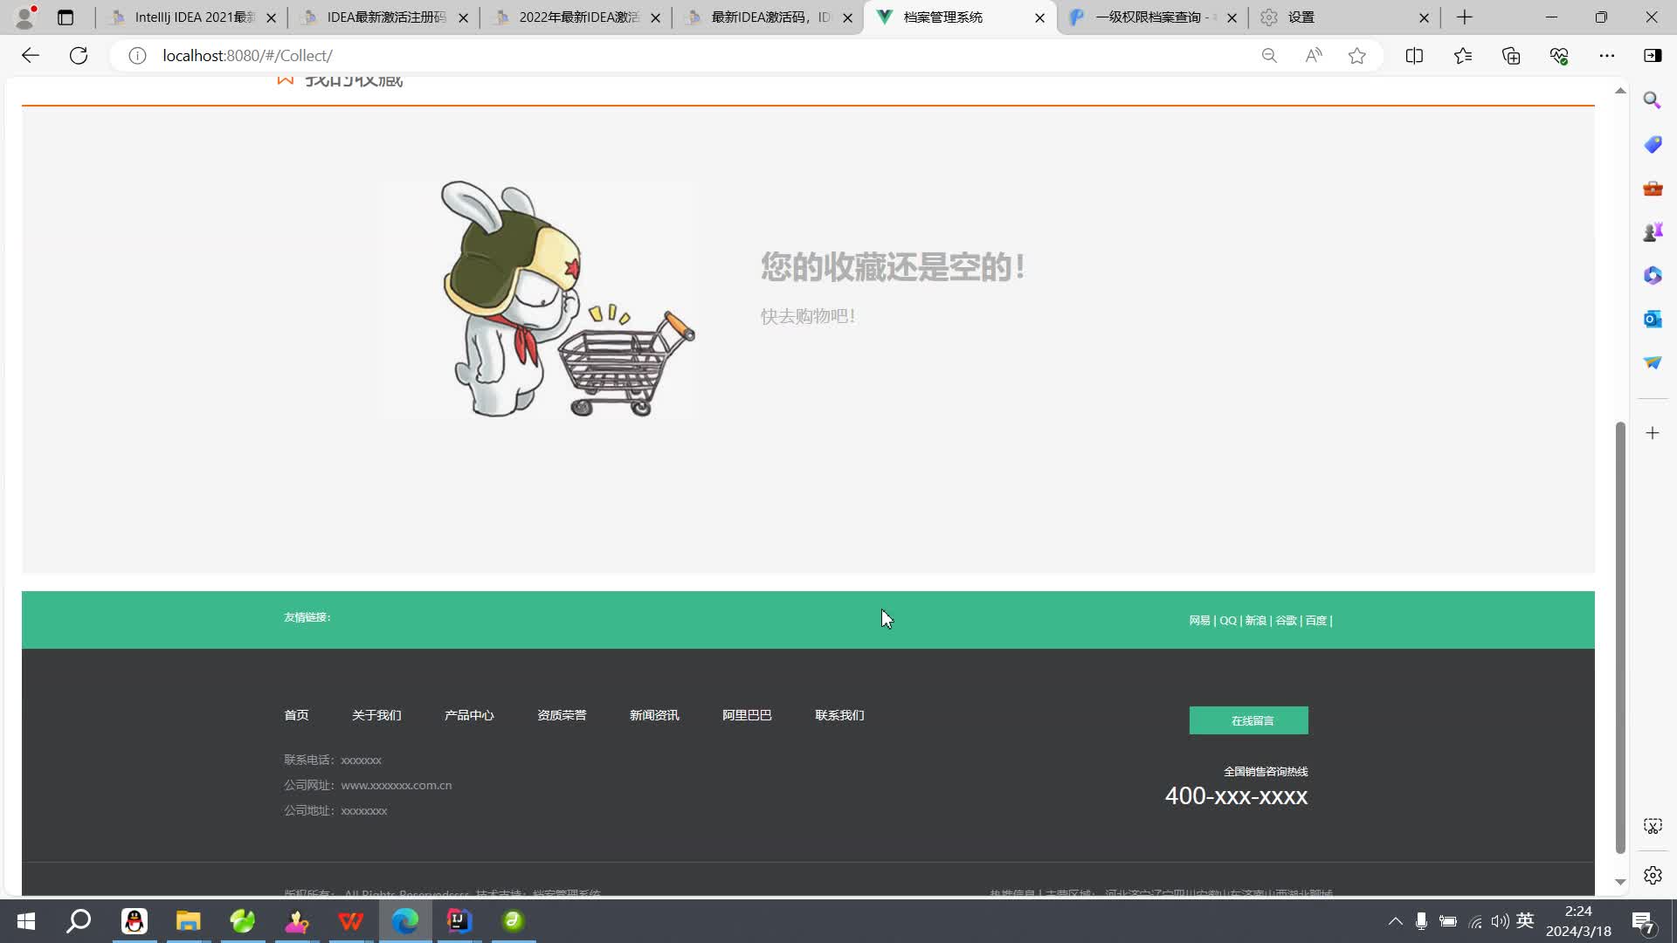
Task: Open the Games panel in Edge sidebar
Action: tap(1653, 231)
